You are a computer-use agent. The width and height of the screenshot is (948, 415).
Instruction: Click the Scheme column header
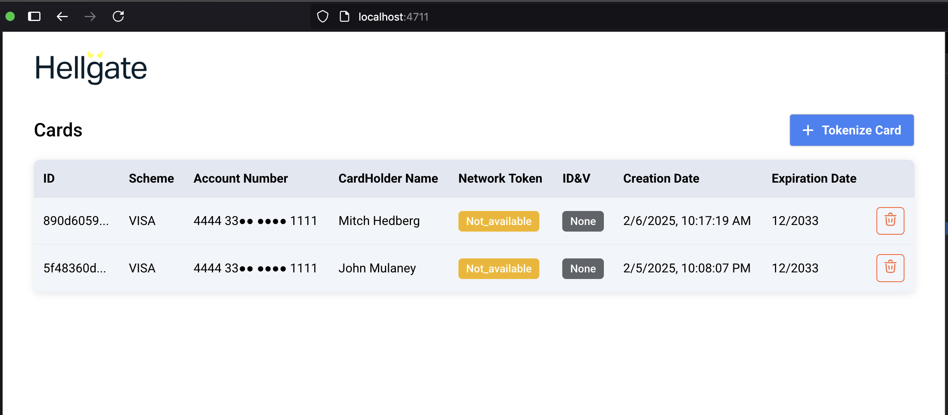[x=151, y=178]
